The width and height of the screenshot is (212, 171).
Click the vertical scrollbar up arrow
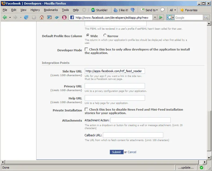coord(209,24)
